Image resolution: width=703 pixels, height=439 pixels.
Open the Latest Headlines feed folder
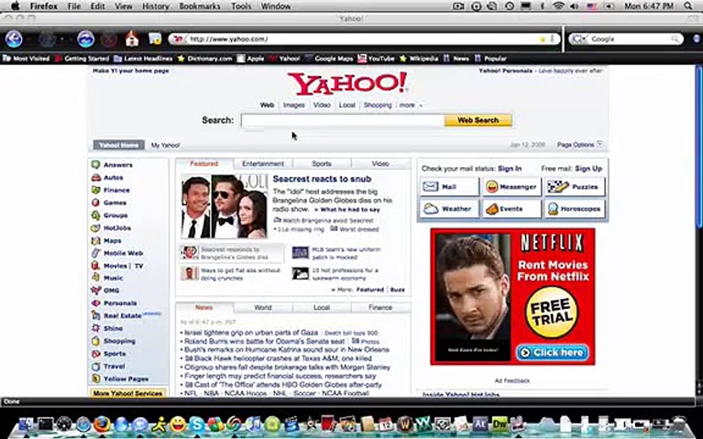[143, 59]
